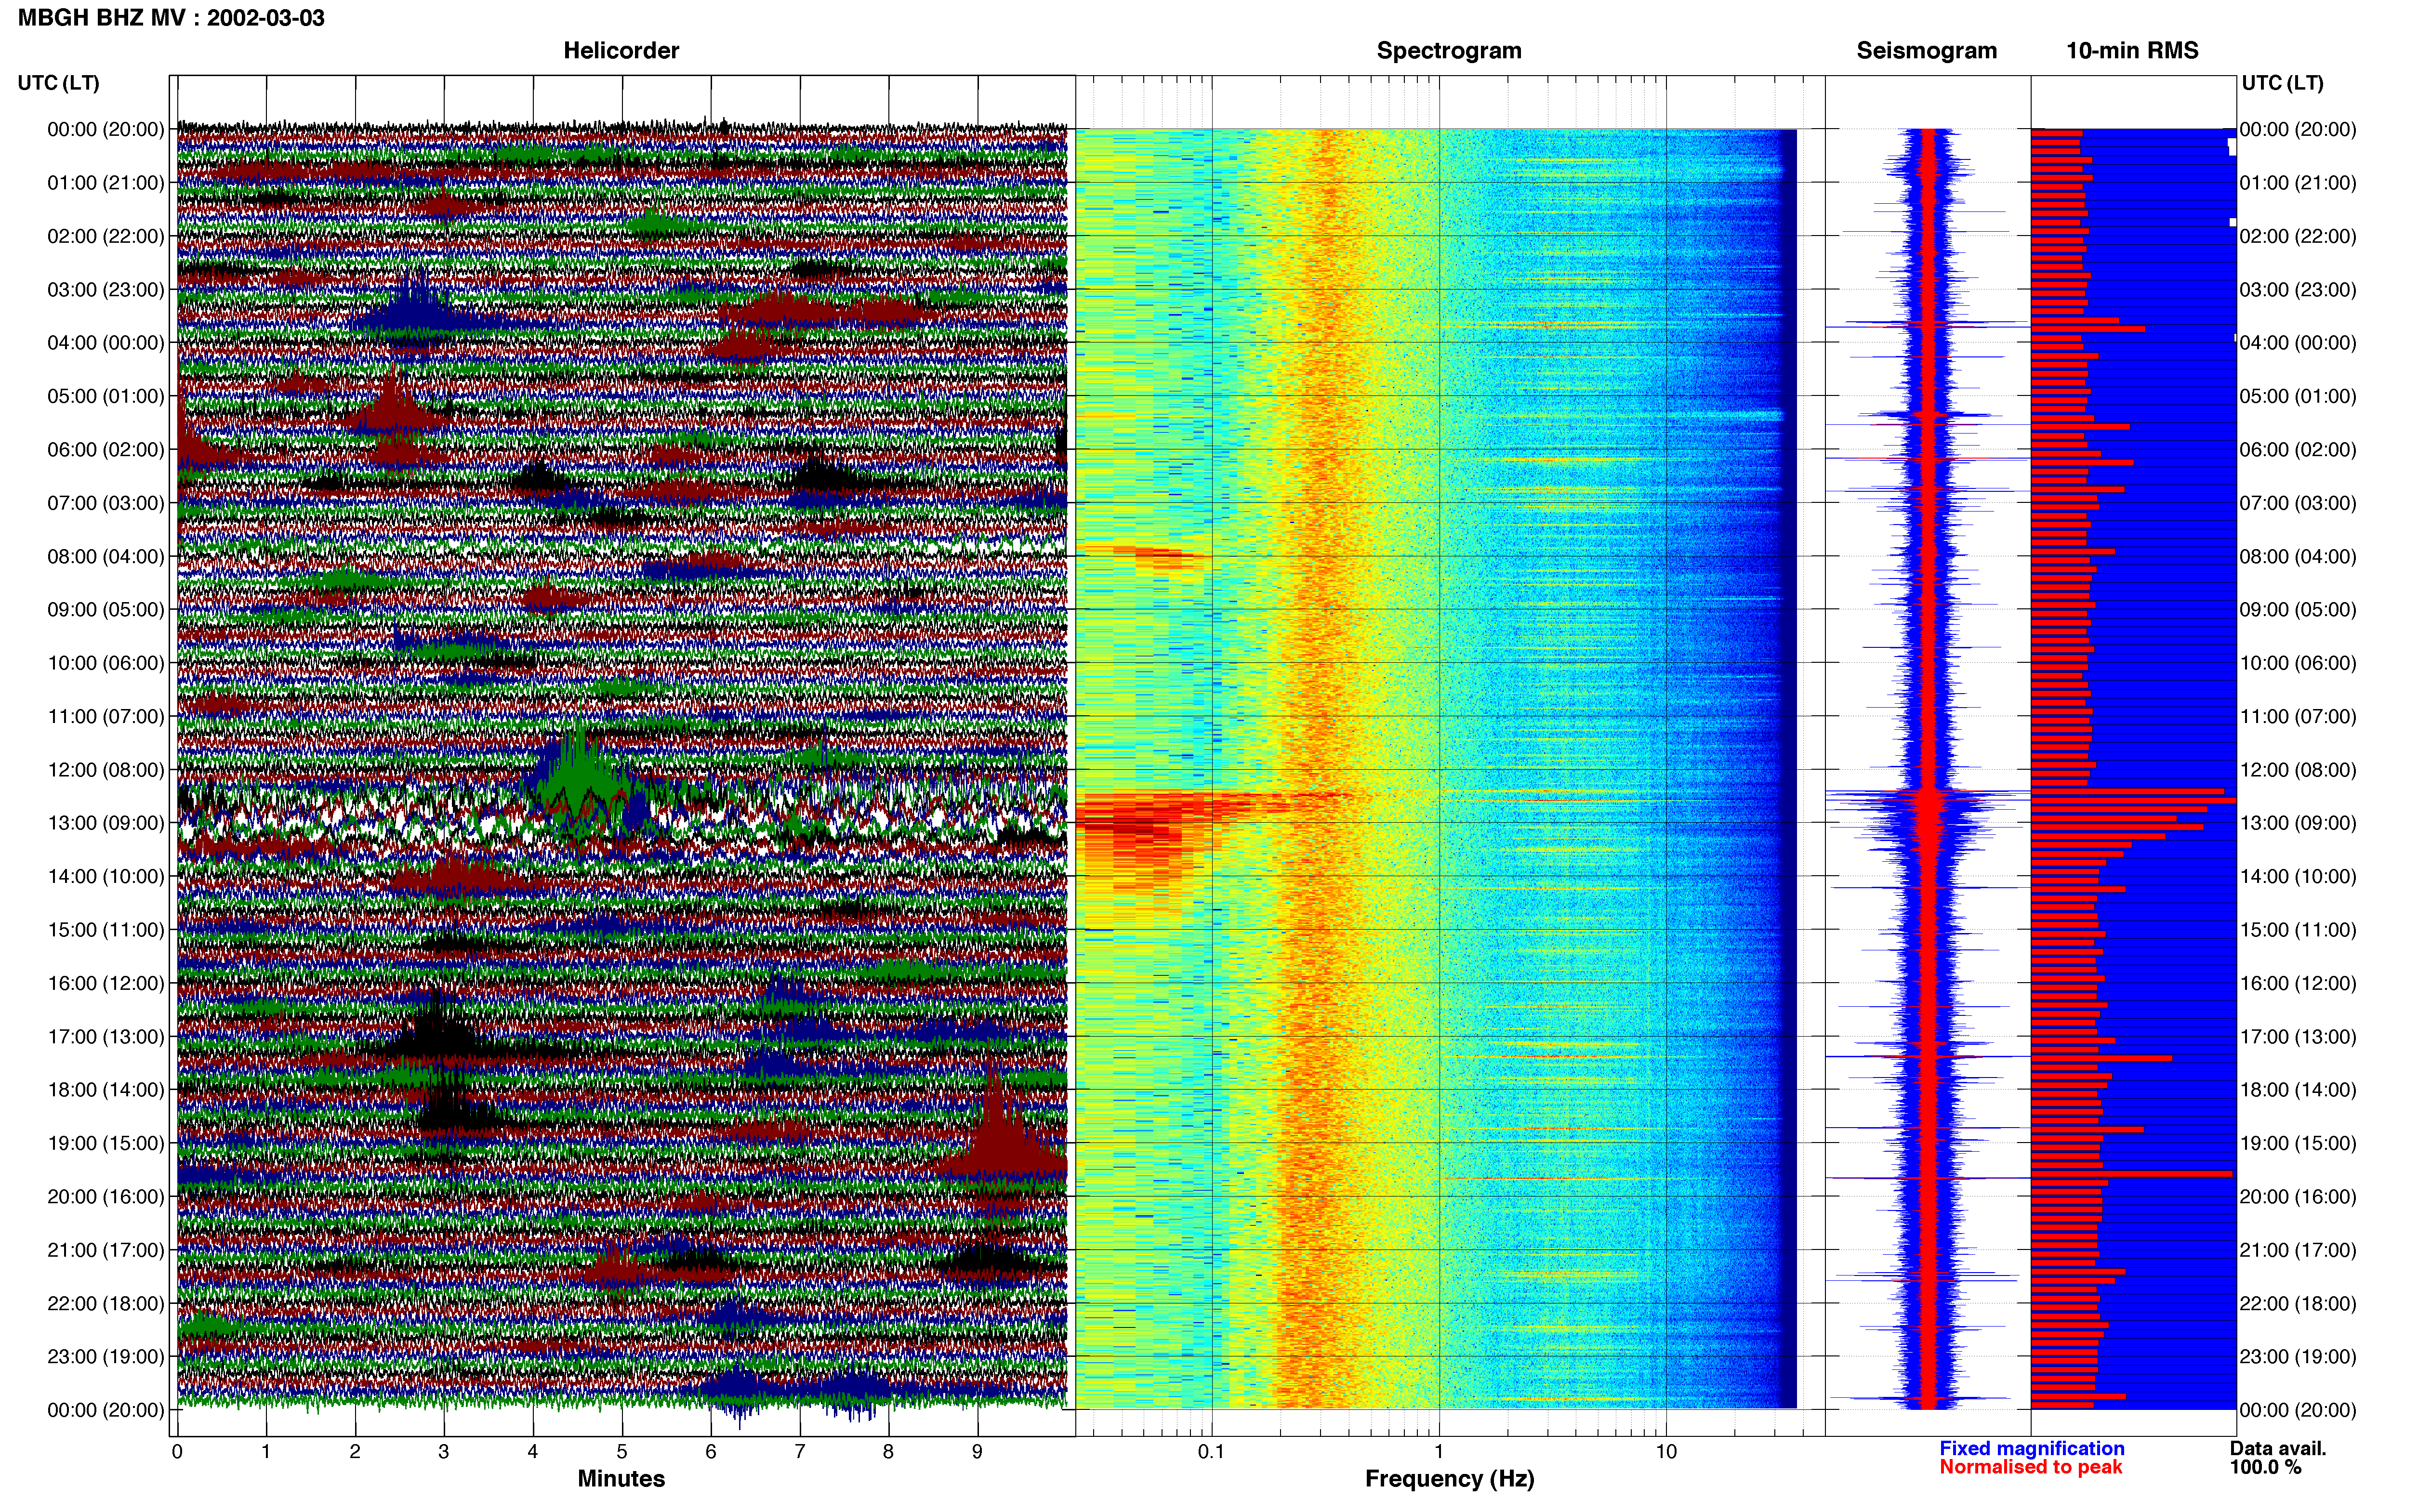Click the left '08:00 (04:00)' time label
Screen dimensions: 2418x1512
pos(106,557)
